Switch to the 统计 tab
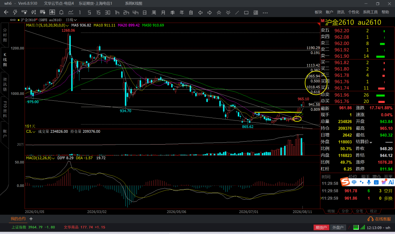 point(373,211)
